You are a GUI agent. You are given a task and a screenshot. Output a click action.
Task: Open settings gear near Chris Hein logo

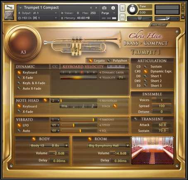tap(177, 32)
